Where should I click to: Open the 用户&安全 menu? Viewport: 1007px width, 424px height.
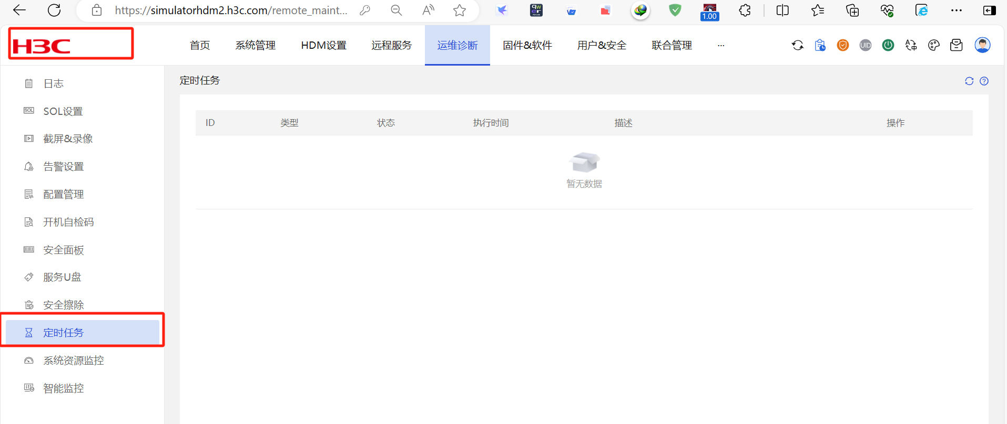pos(602,46)
